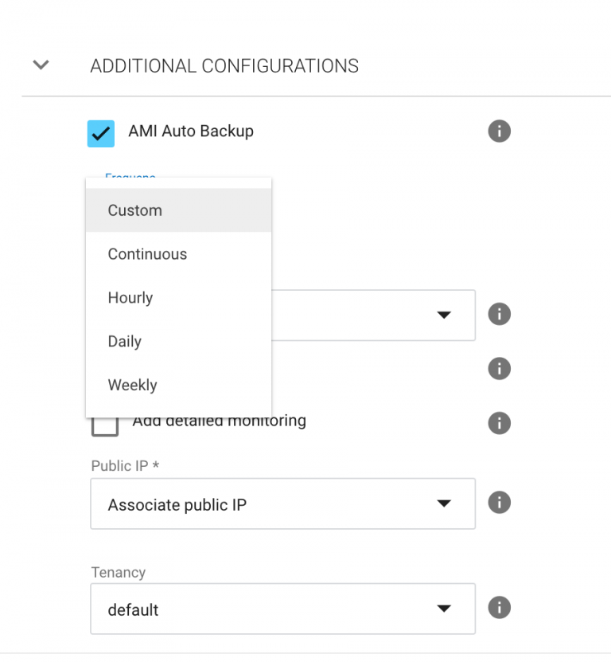Collapse the Additional Configurations section chevron
This screenshot has height=662, width=611.
(41, 65)
